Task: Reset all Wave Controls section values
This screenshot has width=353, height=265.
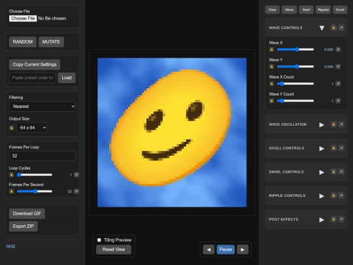Action: (341, 27)
